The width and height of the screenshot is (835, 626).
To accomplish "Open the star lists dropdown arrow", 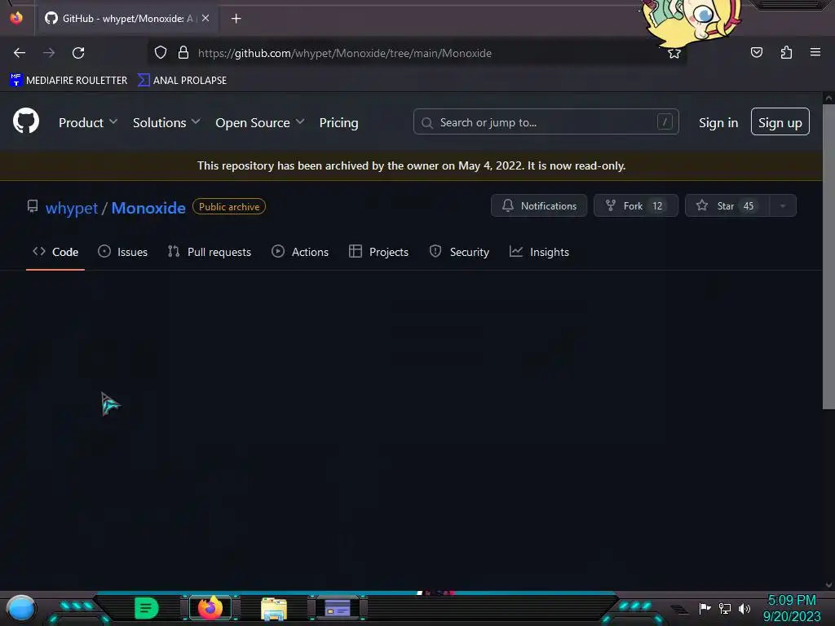I will (783, 205).
